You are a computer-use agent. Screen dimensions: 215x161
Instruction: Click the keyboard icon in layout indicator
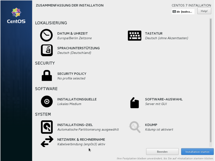(174, 12)
